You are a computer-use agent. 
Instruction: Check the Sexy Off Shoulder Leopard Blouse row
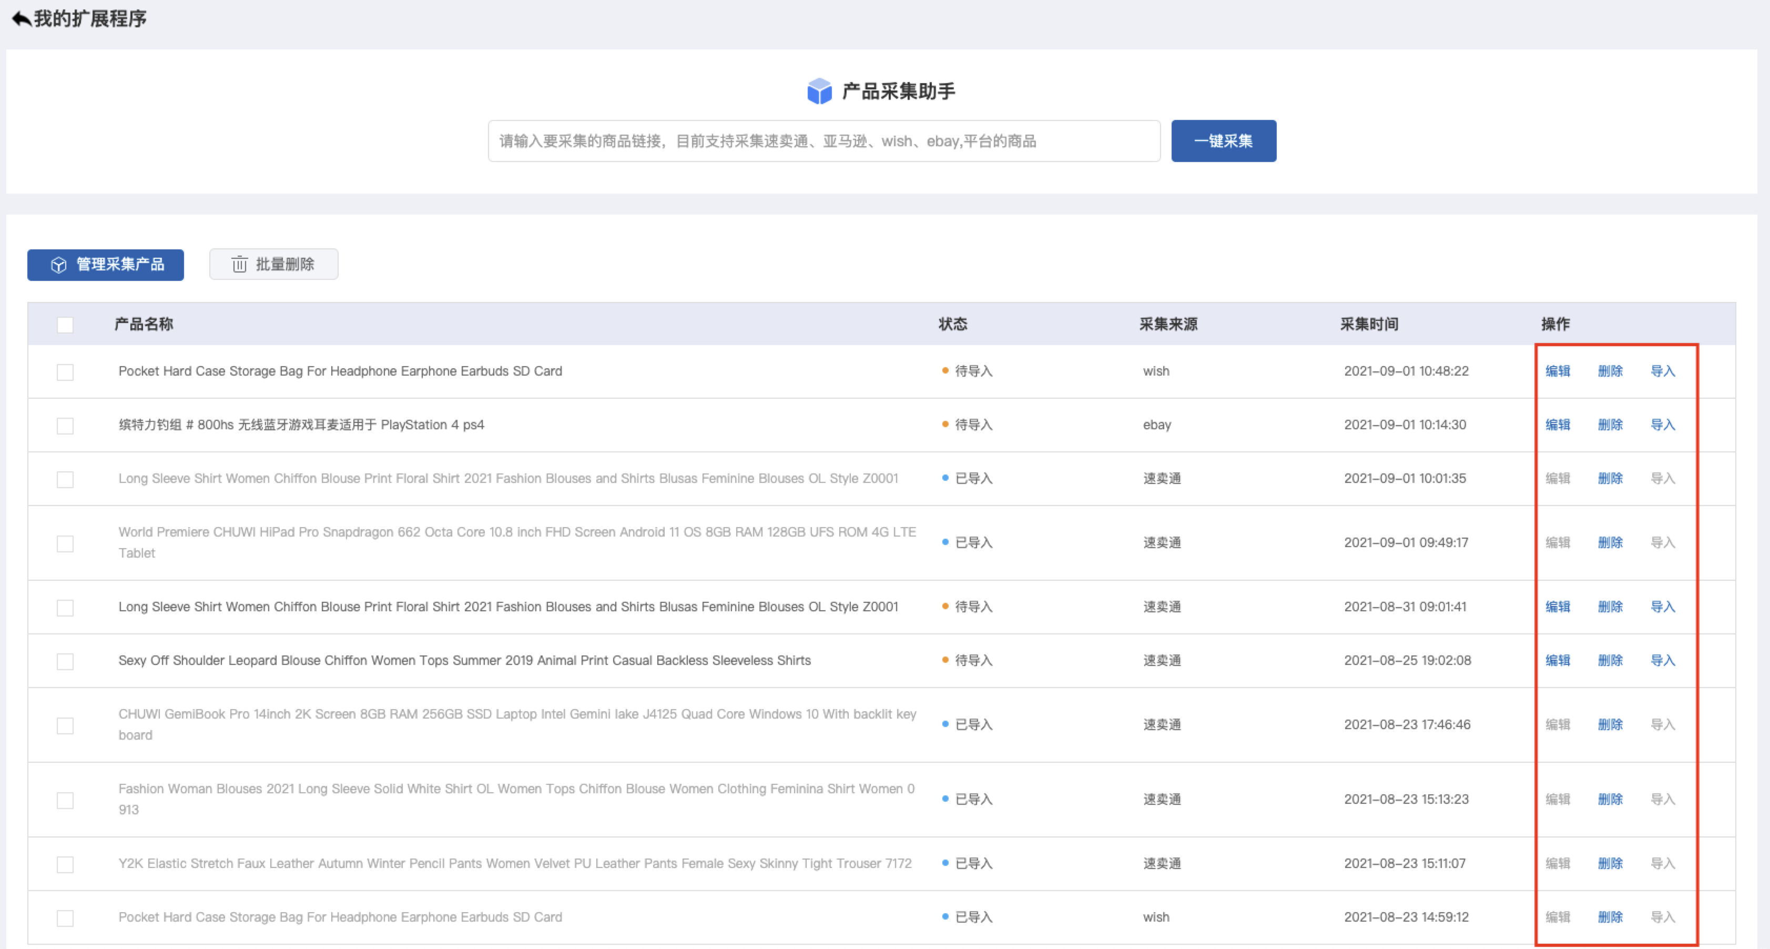point(65,661)
